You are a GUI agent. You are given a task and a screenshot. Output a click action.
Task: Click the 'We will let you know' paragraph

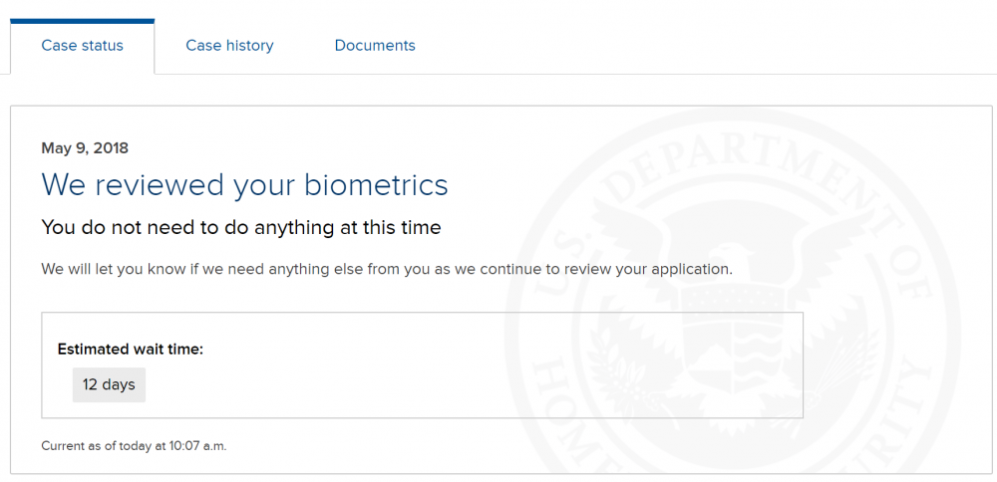[x=387, y=269]
